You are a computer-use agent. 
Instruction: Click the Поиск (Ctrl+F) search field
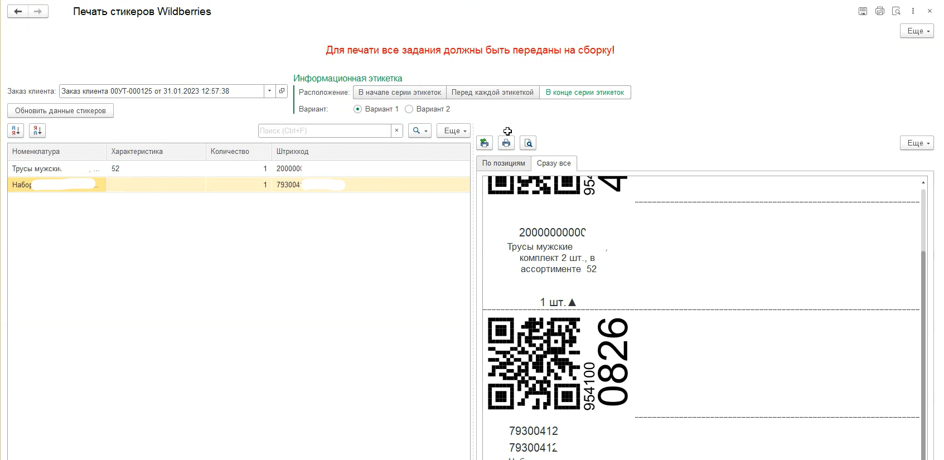pyautogui.click(x=325, y=130)
